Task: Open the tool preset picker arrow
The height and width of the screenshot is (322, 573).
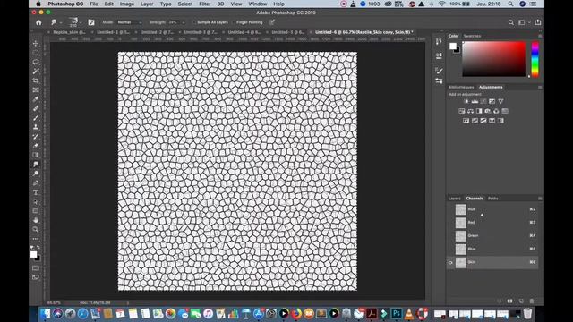Action: (x=61, y=22)
